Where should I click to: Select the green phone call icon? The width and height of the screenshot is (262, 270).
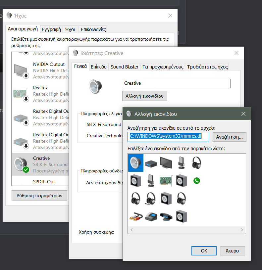pos(197,181)
